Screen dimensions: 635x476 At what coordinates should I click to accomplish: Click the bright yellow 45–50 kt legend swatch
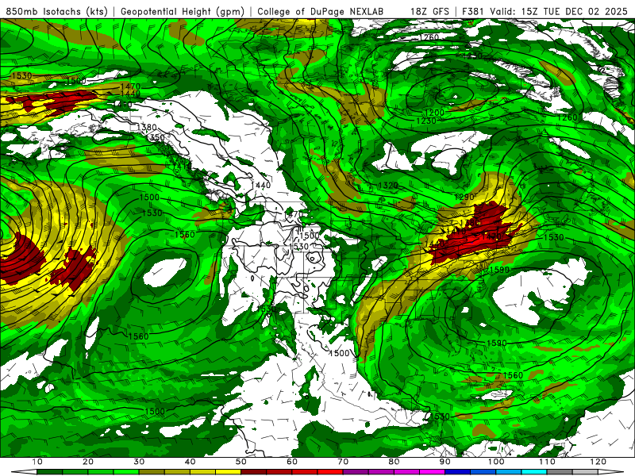click(x=228, y=472)
